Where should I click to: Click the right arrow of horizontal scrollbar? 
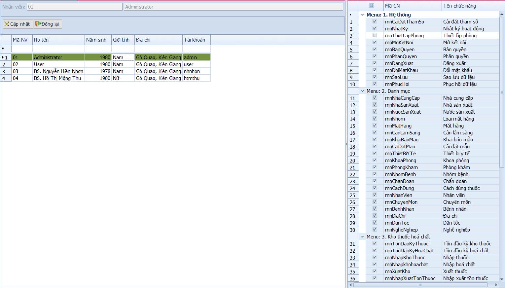coord(496,285)
